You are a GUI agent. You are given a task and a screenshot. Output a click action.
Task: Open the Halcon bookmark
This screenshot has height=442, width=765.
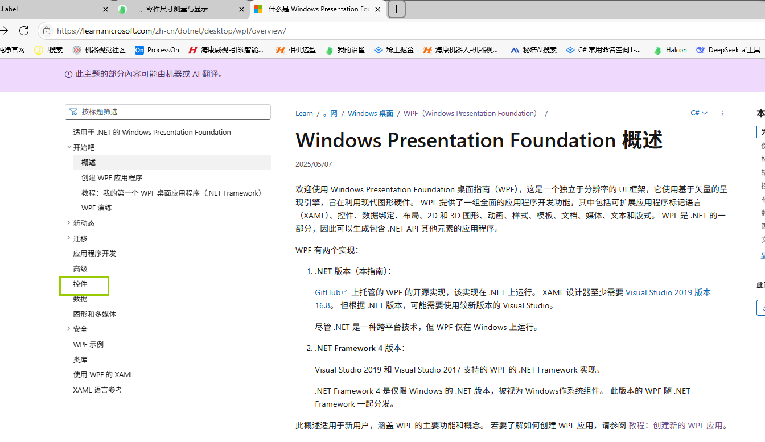point(671,50)
